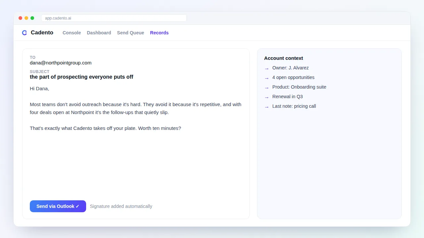Click the line 'Worth ten minutes?'
Image resolution: width=424 pixels, height=238 pixels.
[x=160, y=128]
